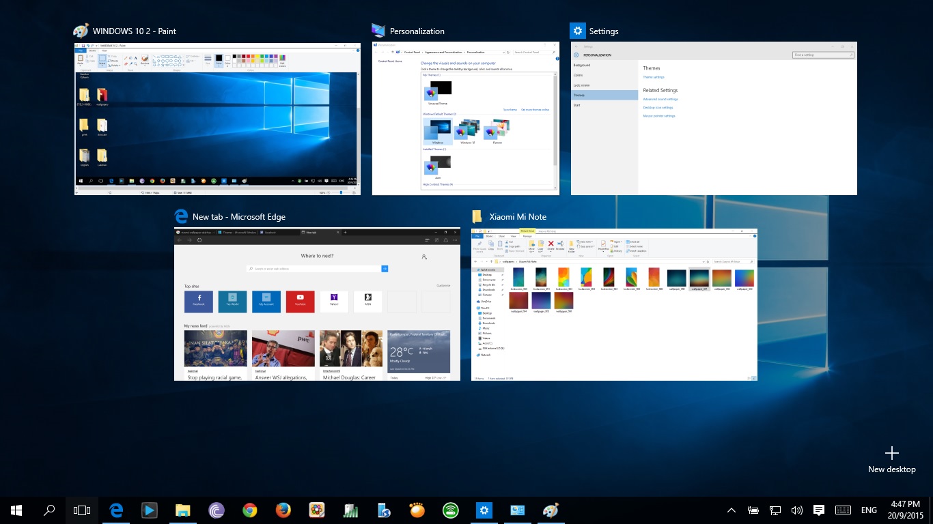Open Google Chrome from the taskbar
Image resolution: width=933 pixels, height=524 pixels.
250,510
